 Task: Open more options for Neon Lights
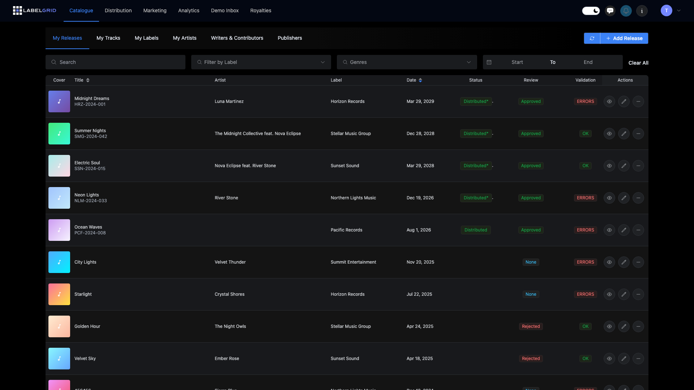tap(638, 198)
